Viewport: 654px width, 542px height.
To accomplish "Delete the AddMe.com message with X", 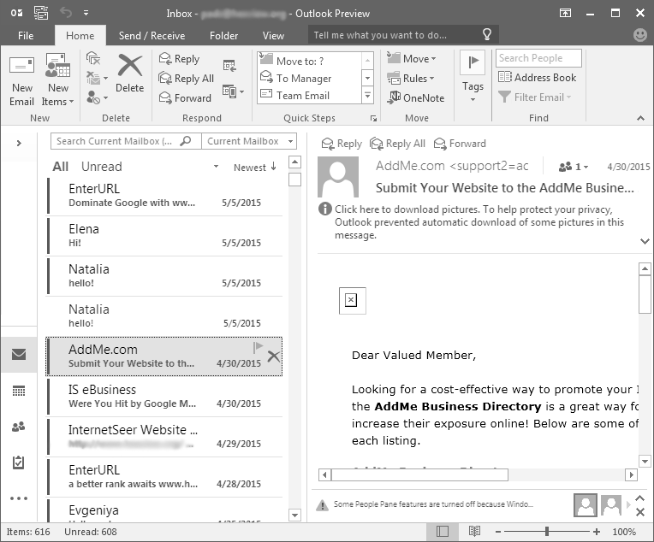I will coord(274,356).
